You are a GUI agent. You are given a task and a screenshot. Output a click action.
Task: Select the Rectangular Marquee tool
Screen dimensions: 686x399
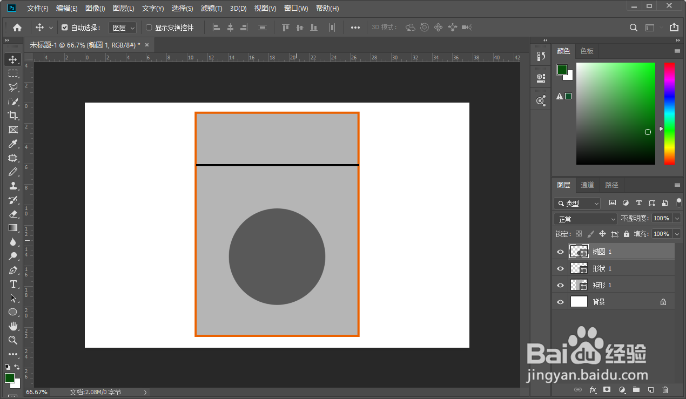coord(13,73)
